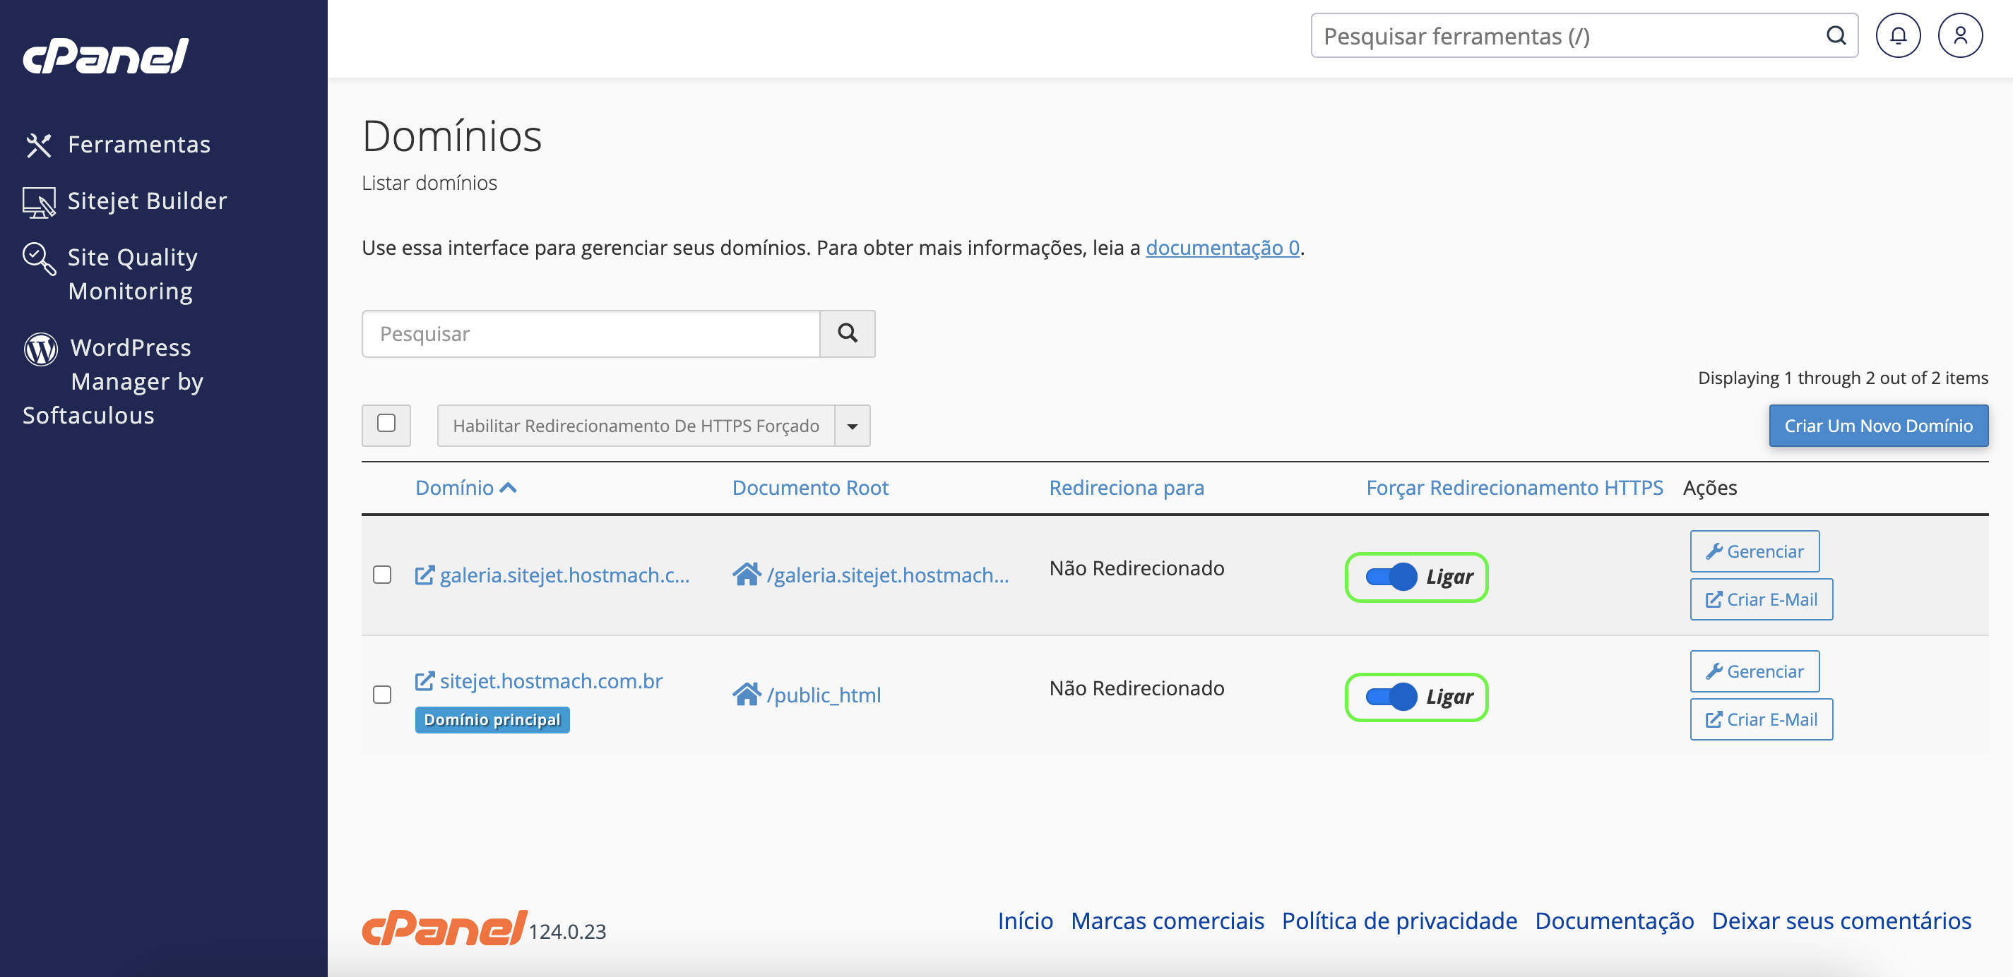Click Marcas comerciais footer link

coord(1167,921)
